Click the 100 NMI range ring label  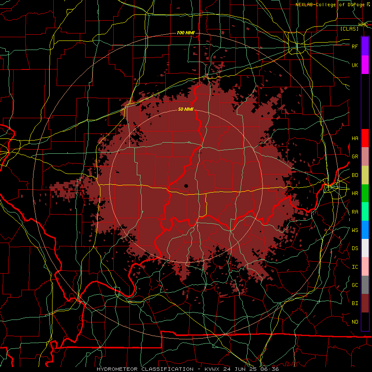pyautogui.click(x=186, y=33)
